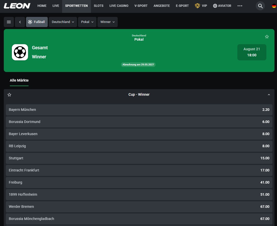Bet on Borussia Dortmund at 6.00
The width and height of the screenshot is (277, 226).
point(139,122)
